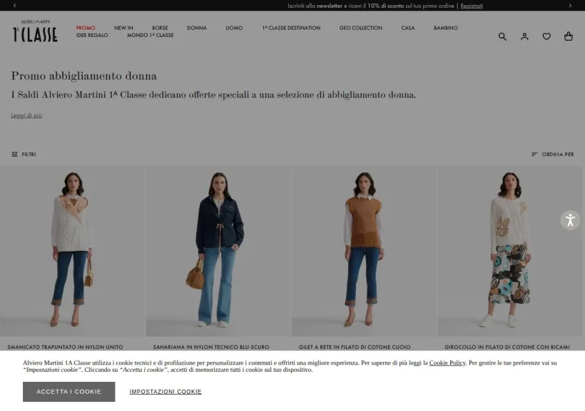Open the brown cotton mesh gilet image
This screenshot has height=411, width=585.
364,251
